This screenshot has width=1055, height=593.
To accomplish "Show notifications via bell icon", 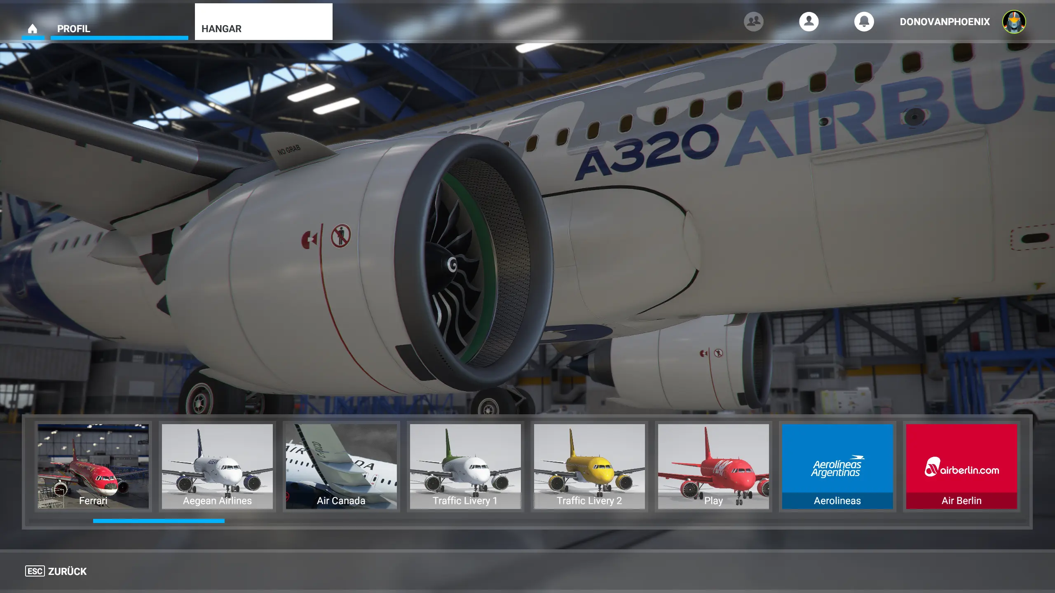I will (x=864, y=21).
